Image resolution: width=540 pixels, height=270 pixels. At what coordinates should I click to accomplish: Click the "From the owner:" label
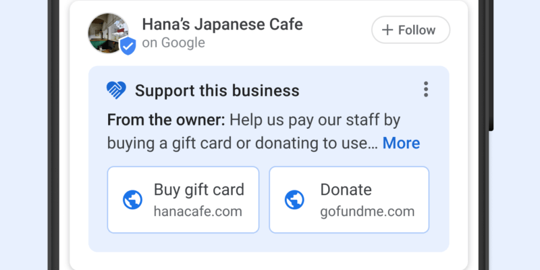coord(165,121)
